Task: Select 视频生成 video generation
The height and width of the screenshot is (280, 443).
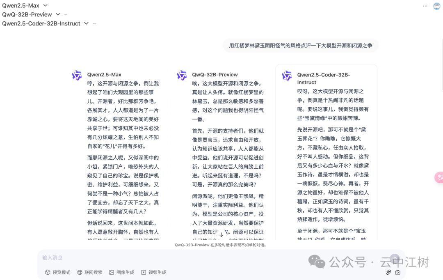Action: point(154,272)
